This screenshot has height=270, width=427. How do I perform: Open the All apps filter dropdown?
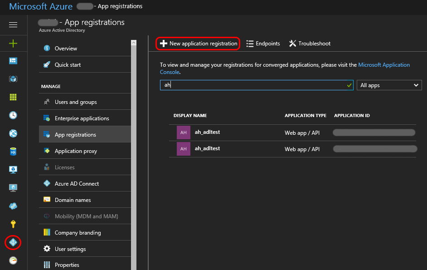point(389,85)
